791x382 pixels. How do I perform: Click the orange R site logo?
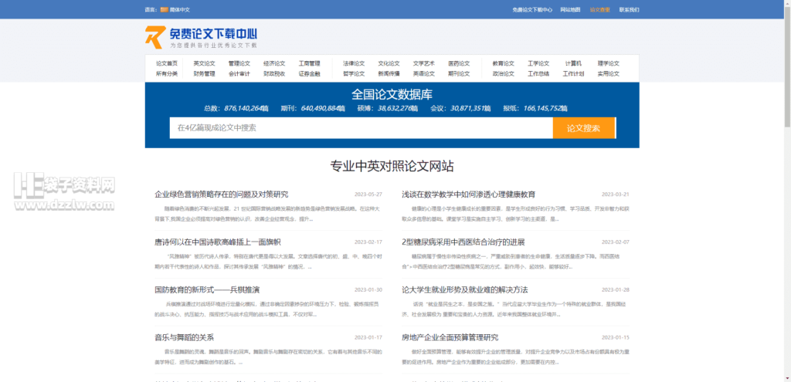[154, 37]
